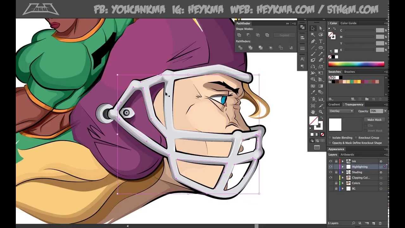Select the Blob Brush tool
This screenshot has height=228, width=405.
(313, 60)
